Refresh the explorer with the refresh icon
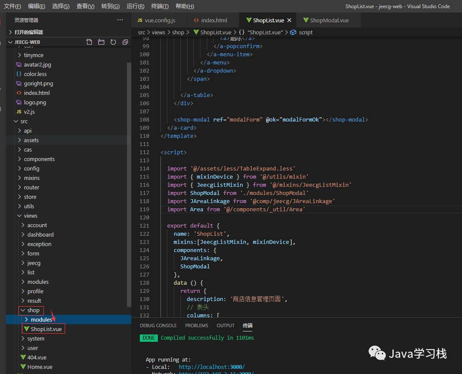Viewport: 462px width, 374px height. coord(113,42)
